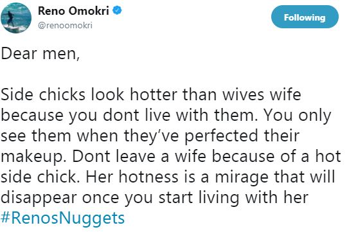The height and width of the screenshot is (232, 349).
Task: Open the Reno Omokri display name link
Action: [73, 11]
